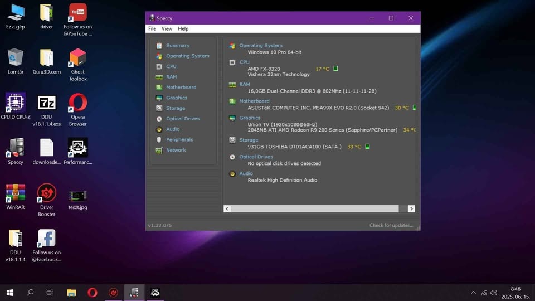The image size is (535, 301).
Task: Select Network in the Speccy sidebar
Action: [x=176, y=150]
